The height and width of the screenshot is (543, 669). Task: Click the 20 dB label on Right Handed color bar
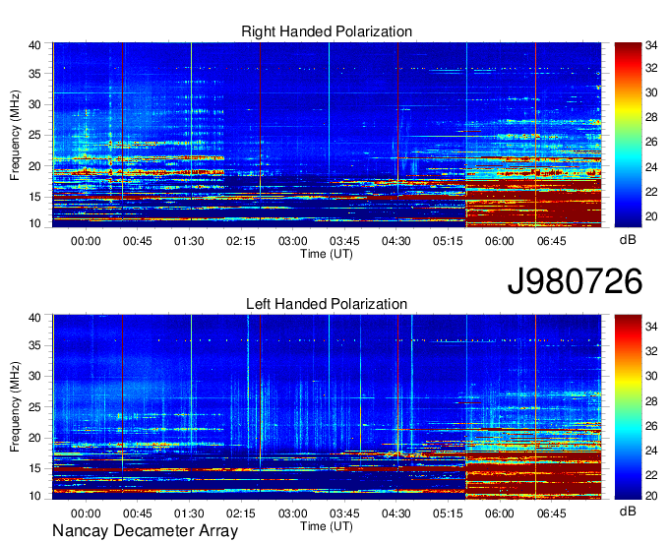[x=651, y=216]
